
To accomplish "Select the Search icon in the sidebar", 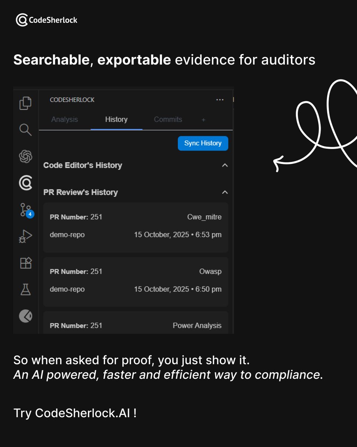I will pyautogui.click(x=25, y=130).
